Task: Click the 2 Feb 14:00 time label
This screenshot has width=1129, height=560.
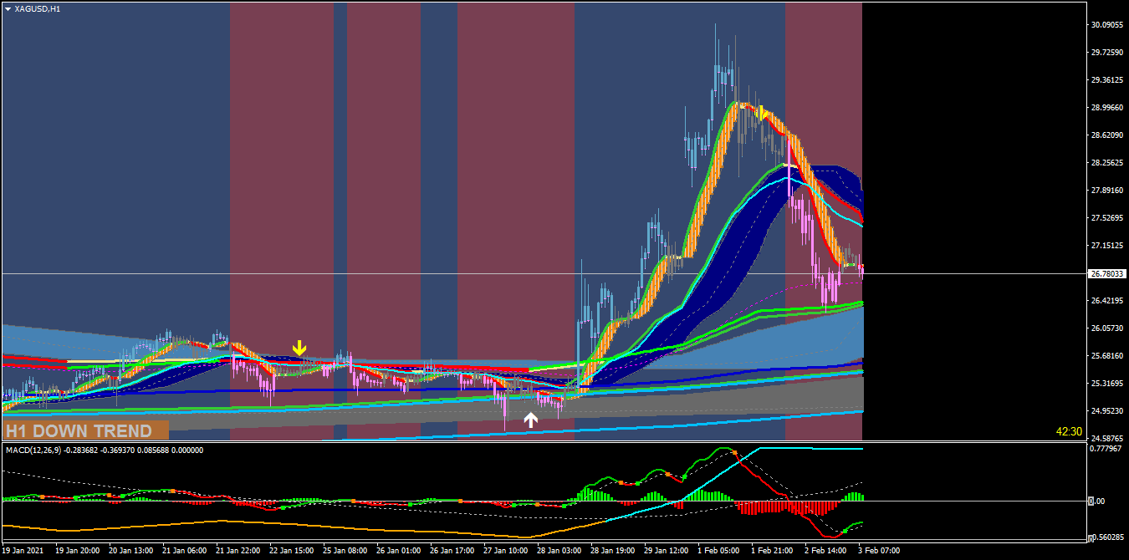Action: click(x=826, y=551)
